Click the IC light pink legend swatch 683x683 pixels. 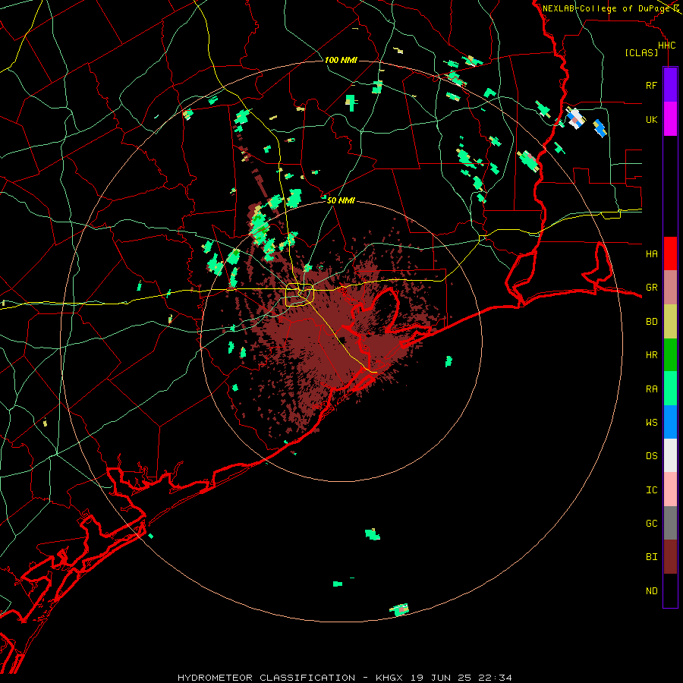coord(670,489)
